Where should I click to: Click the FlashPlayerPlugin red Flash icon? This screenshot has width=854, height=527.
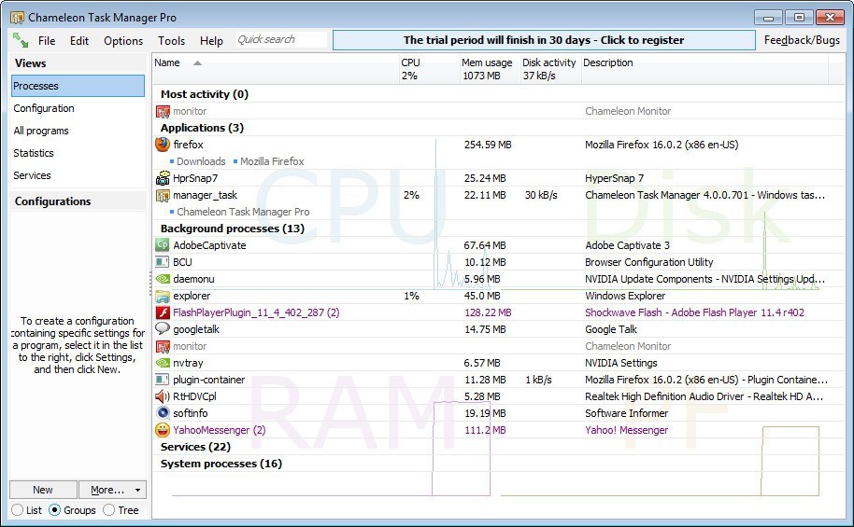click(x=163, y=312)
